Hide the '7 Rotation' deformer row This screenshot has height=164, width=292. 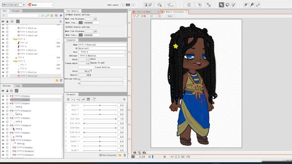tap(3, 133)
